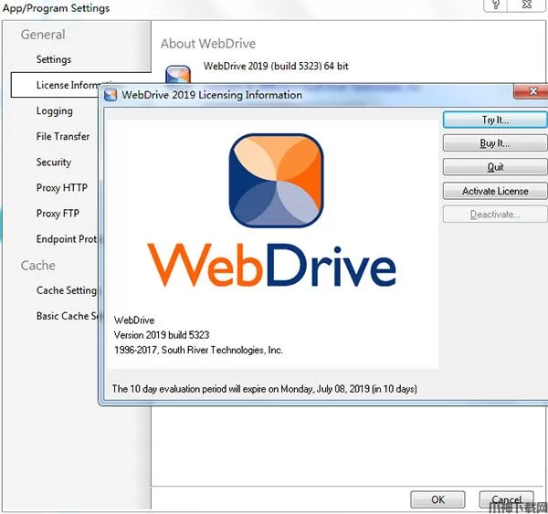Click the General section heading
The width and height of the screenshot is (548, 514).
tap(43, 35)
